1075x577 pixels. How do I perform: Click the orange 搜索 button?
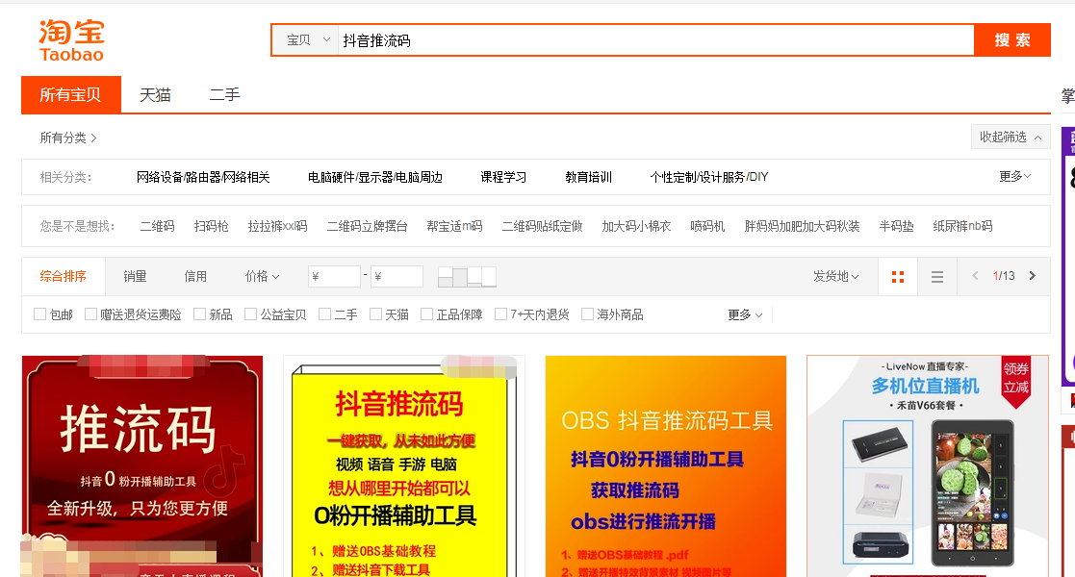[x=1012, y=40]
